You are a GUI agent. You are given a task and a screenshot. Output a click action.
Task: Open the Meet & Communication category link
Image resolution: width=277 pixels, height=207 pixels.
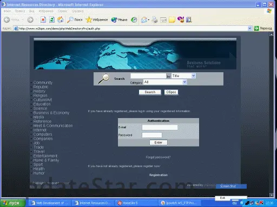point(53,126)
